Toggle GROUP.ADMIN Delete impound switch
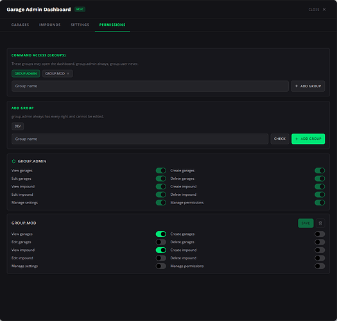Viewport: 337px width, 321px height. click(320, 195)
